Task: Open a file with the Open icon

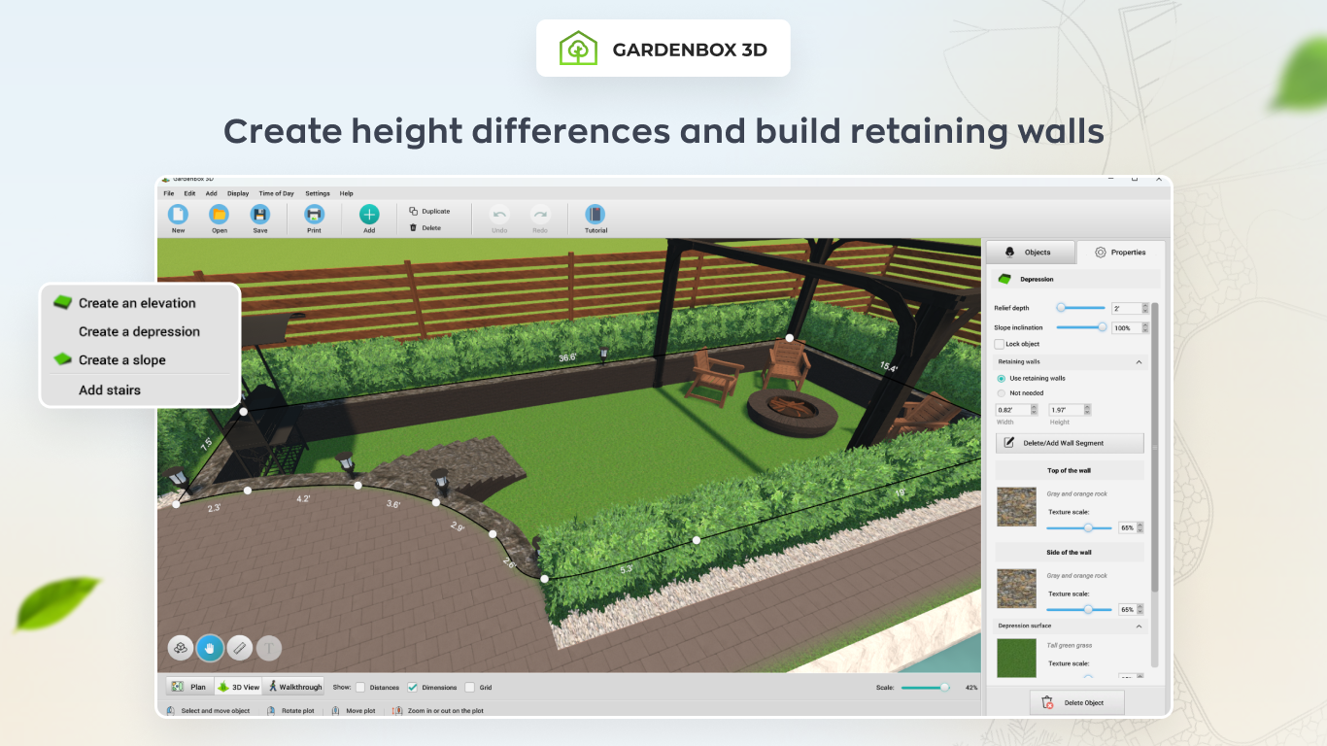Action: coord(219,215)
